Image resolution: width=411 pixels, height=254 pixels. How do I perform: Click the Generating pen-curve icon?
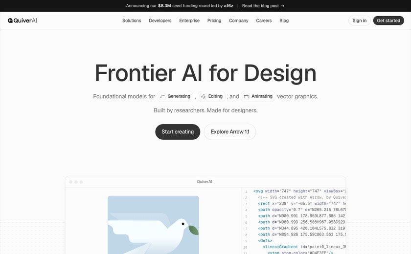pos(162,97)
